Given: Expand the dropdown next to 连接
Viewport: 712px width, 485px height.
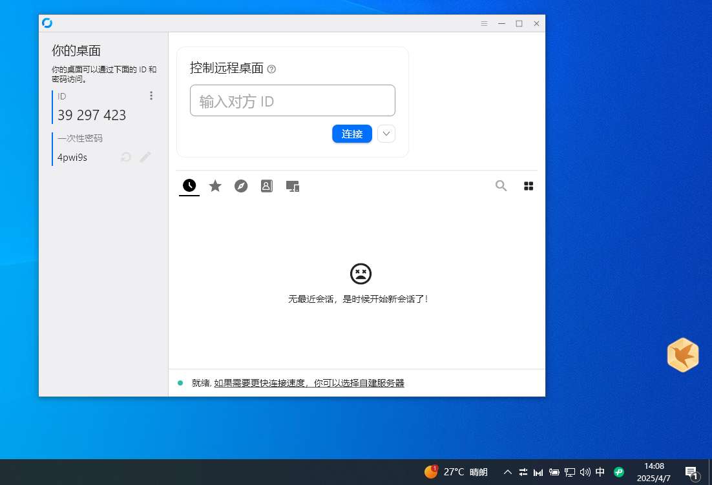Looking at the screenshot, I should (x=386, y=134).
